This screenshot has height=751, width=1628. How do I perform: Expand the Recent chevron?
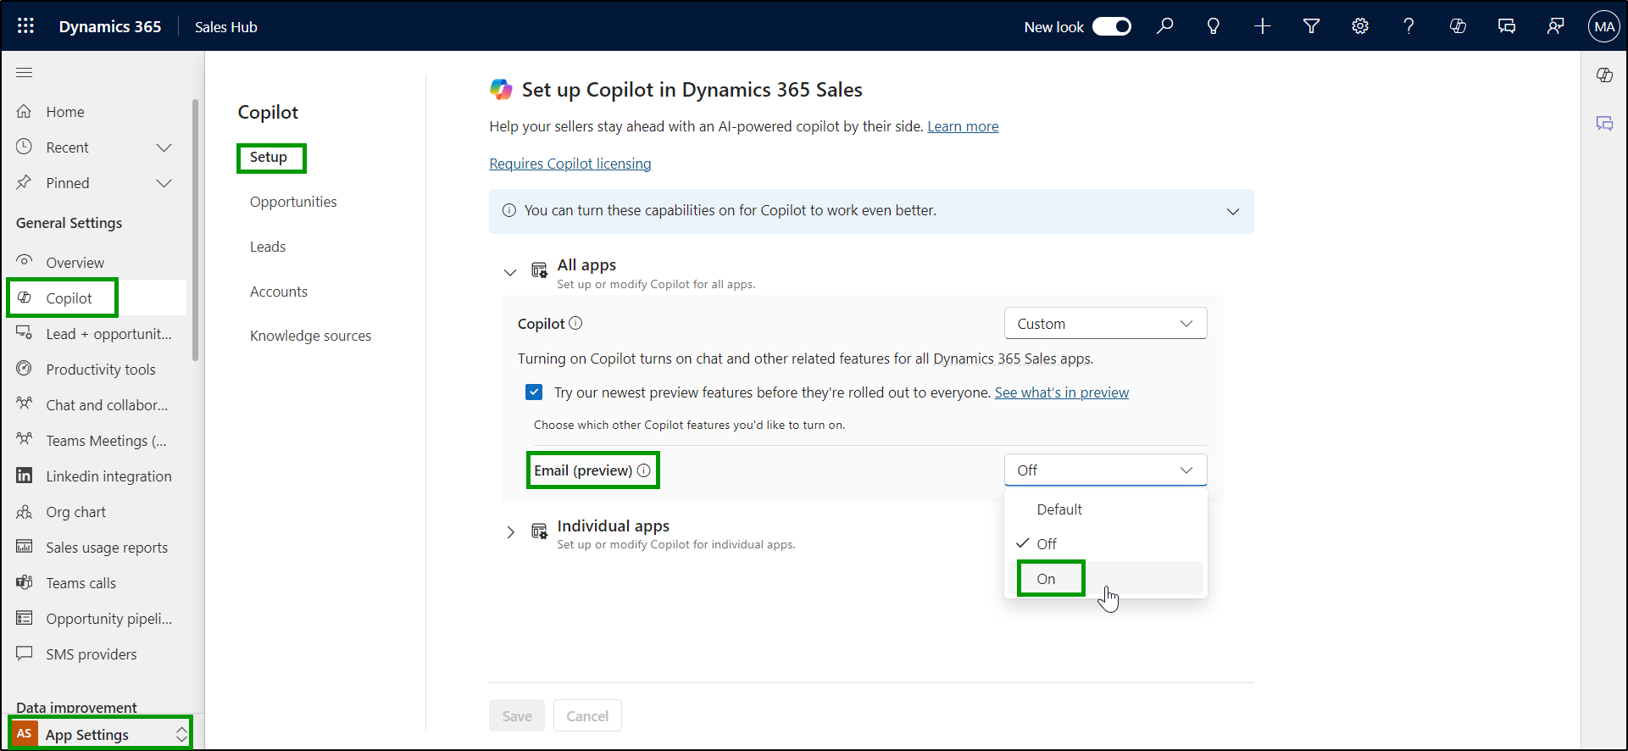164,147
